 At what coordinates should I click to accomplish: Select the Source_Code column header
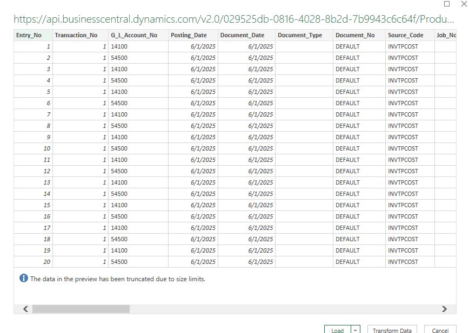410,35
